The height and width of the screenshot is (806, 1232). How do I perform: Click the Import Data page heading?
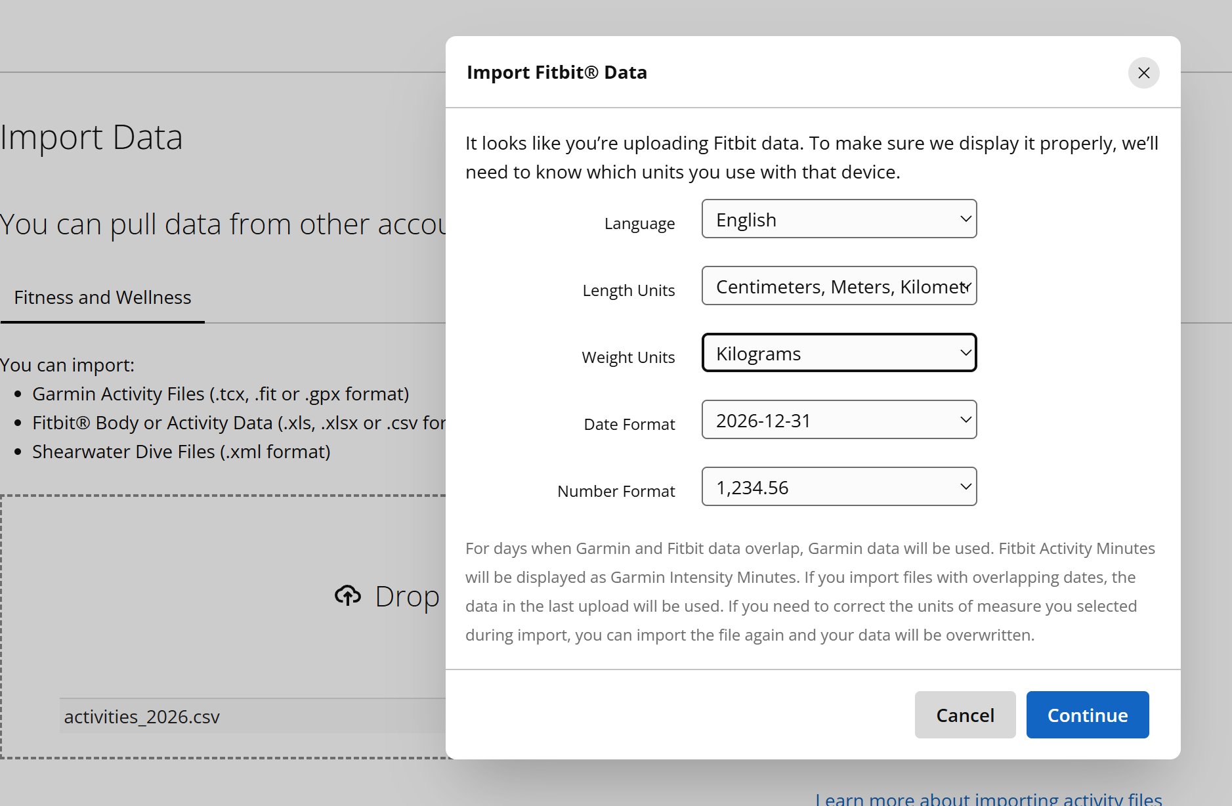91,138
